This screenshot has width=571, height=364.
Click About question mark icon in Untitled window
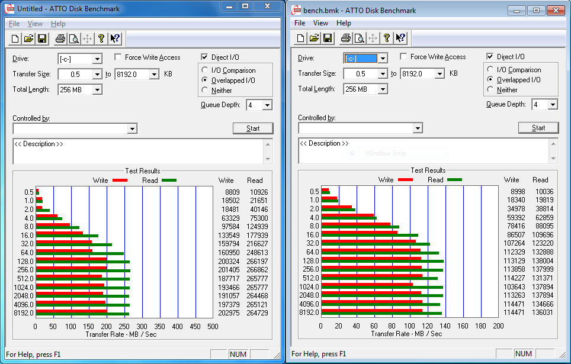coord(101,38)
